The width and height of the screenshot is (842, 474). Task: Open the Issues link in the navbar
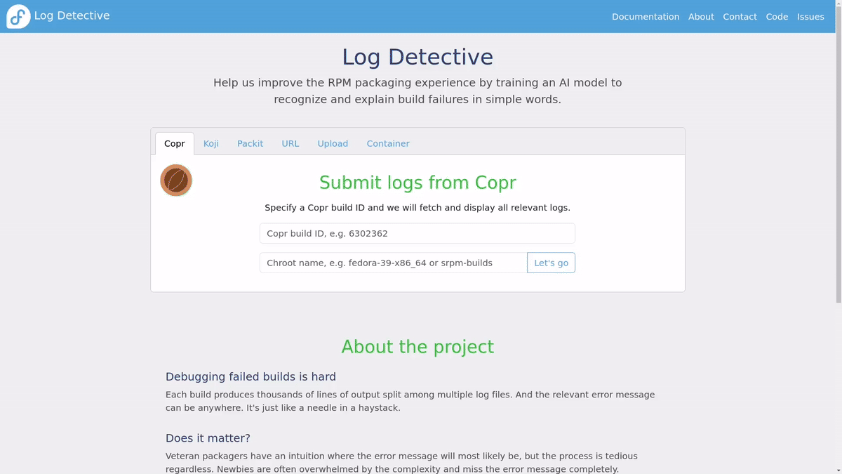click(x=810, y=17)
